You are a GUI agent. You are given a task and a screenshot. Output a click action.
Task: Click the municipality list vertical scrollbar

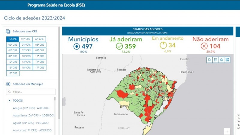tap(55, 114)
